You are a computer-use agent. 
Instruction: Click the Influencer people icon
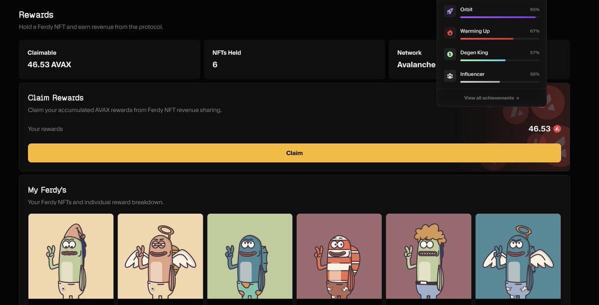tap(450, 76)
